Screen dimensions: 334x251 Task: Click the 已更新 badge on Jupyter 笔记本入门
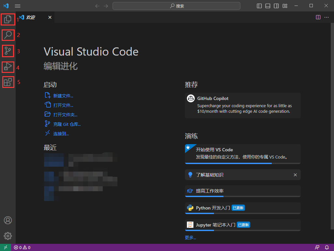[243, 225]
